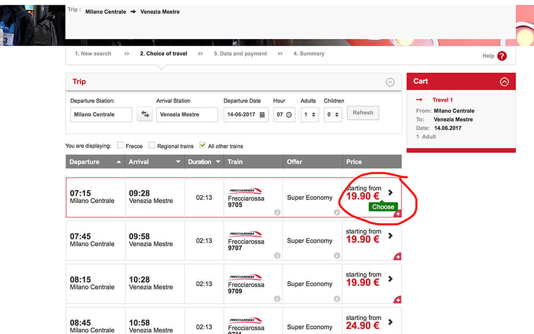Open offer info icon for 07:45 train
The image size is (534, 334).
coord(337,255)
